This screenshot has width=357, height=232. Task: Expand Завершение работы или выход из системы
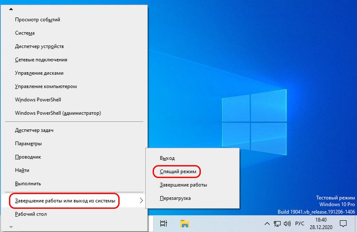(74, 201)
